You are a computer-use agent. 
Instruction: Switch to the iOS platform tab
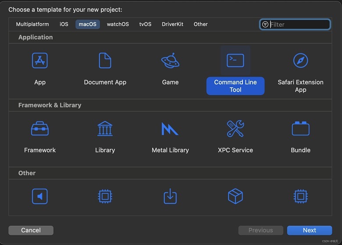[x=64, y=24]
